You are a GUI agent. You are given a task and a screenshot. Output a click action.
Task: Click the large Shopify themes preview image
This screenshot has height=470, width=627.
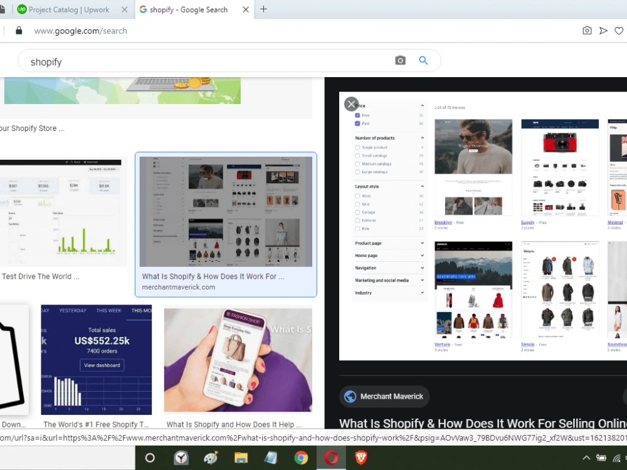(x=483, y=226)
